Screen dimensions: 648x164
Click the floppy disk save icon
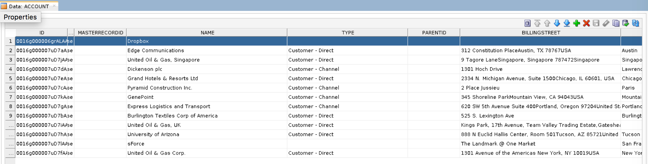point(596,23)
